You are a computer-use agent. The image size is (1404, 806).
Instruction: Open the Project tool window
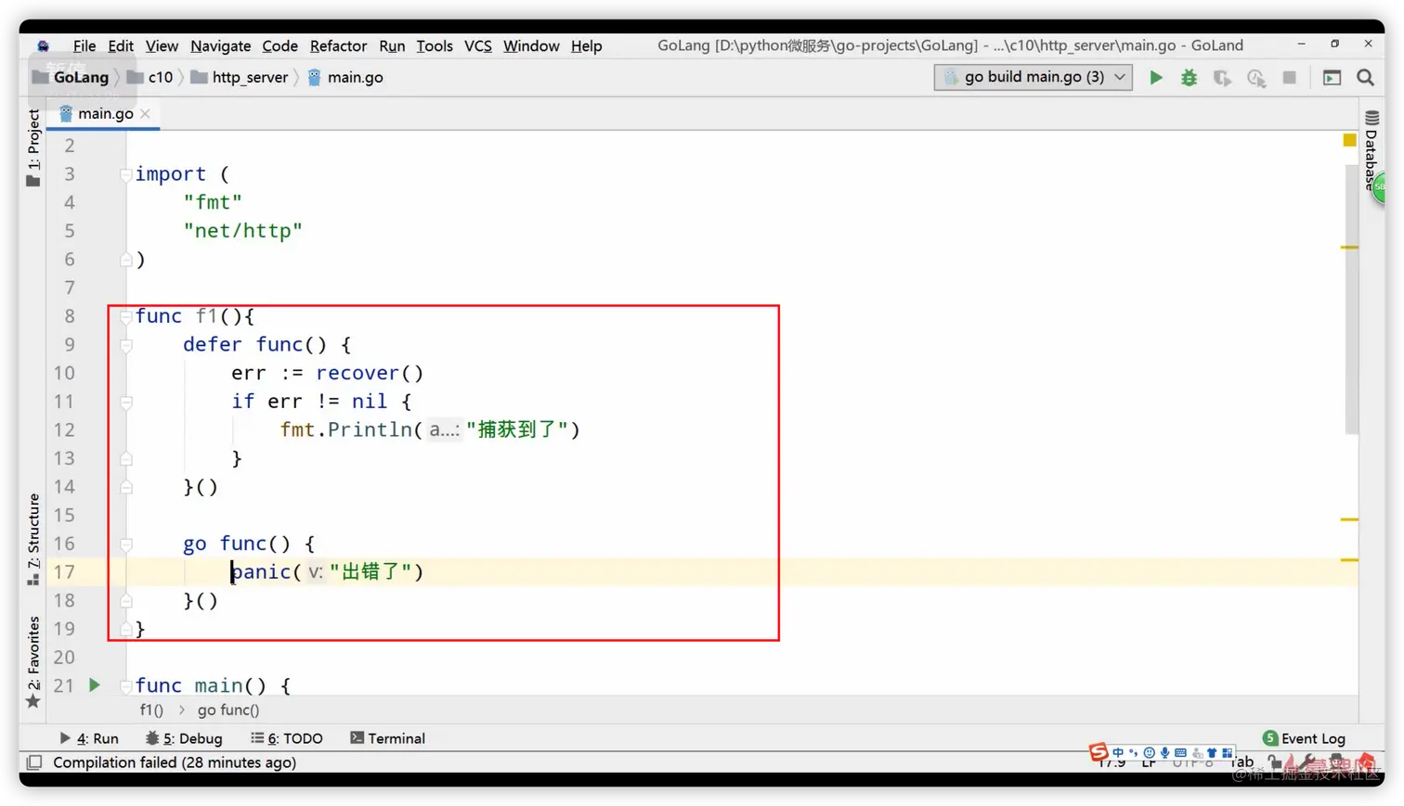(x=33, y=147)
